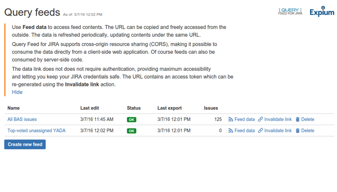This screenshot has height=192, width=337.
Task: Click trash icon in Top-voted unassigned YADA row
Action: point(298,131)
